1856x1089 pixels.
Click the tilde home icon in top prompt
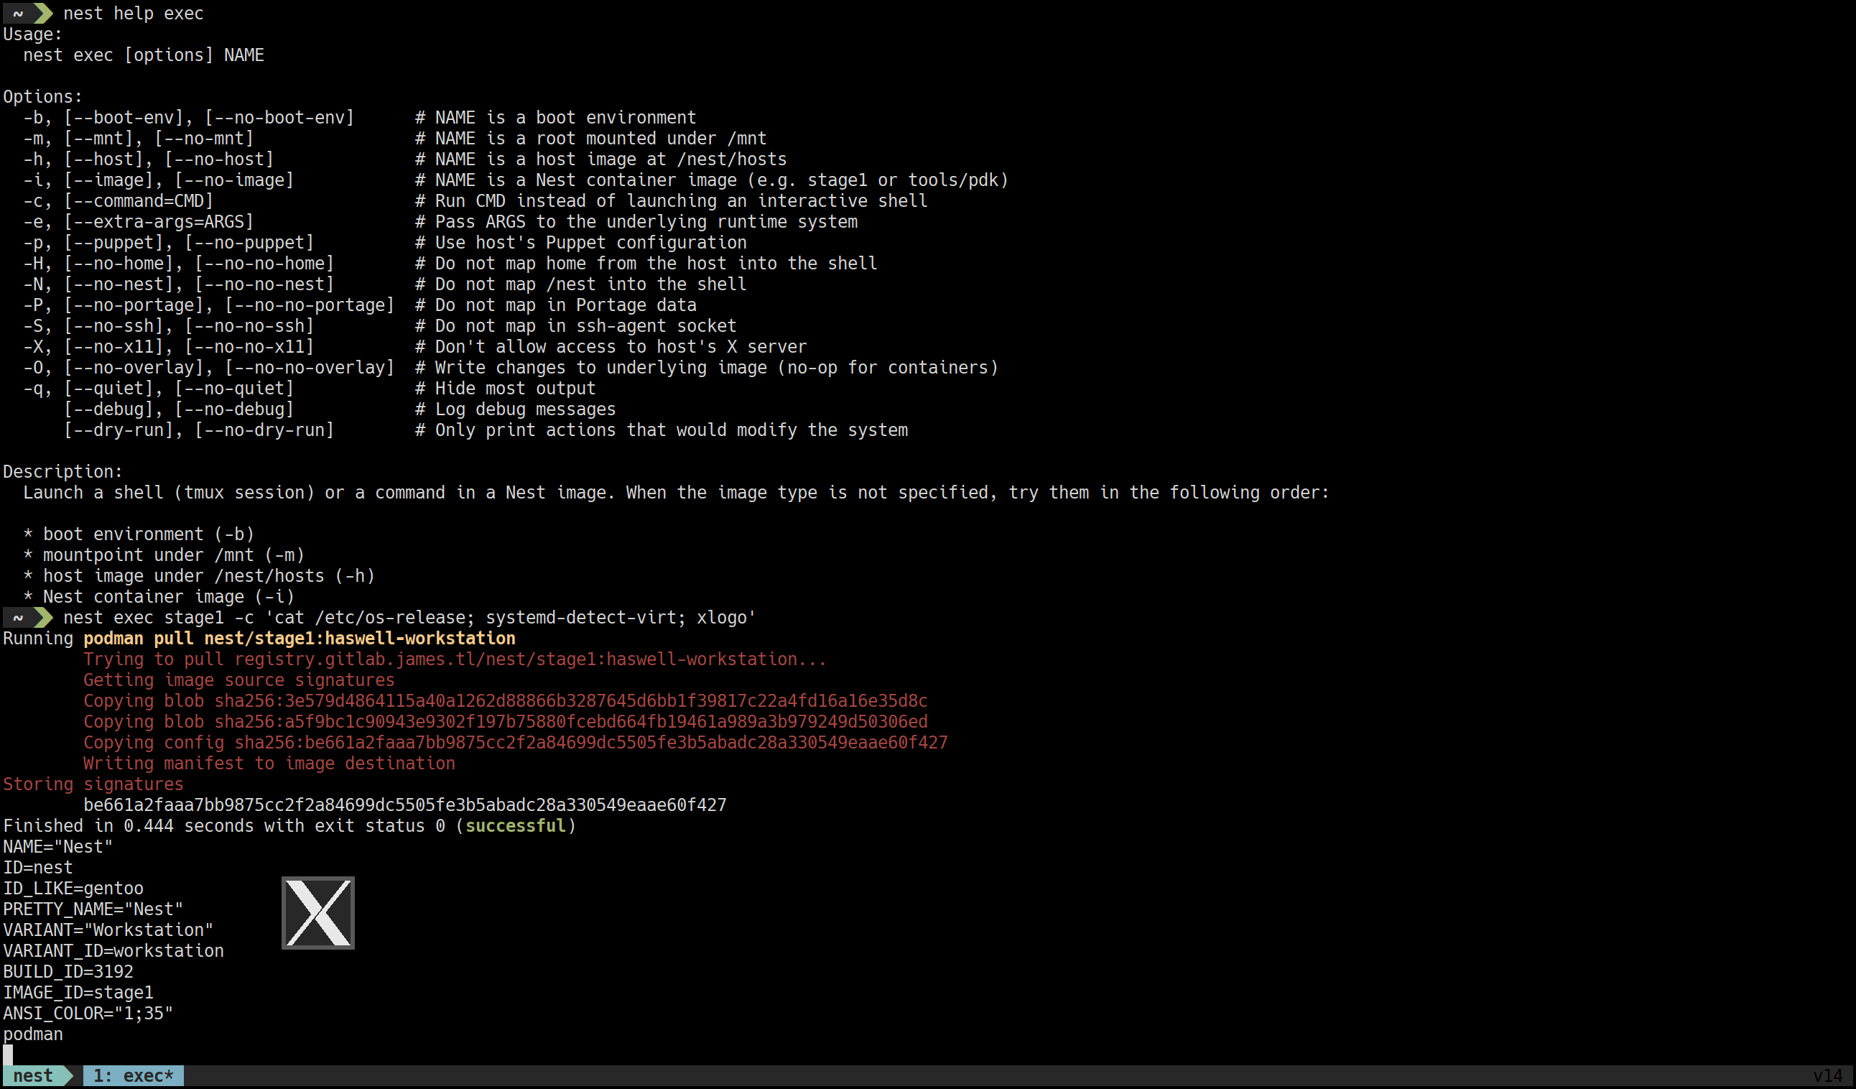pyautogui.click(x=18, y=13)
